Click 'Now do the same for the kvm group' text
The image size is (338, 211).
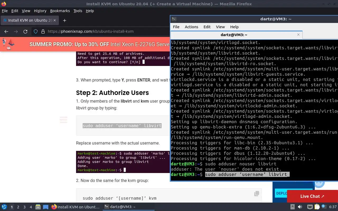[x=112, y=180]
